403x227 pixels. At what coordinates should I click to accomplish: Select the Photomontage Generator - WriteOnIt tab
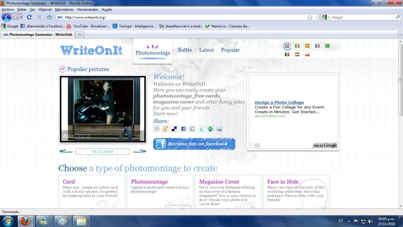point(38,35)
